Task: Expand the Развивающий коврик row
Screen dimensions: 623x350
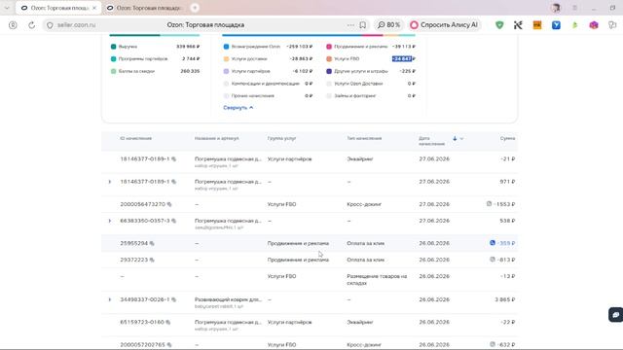Action: pyautogui.click(x=110, y=299)
